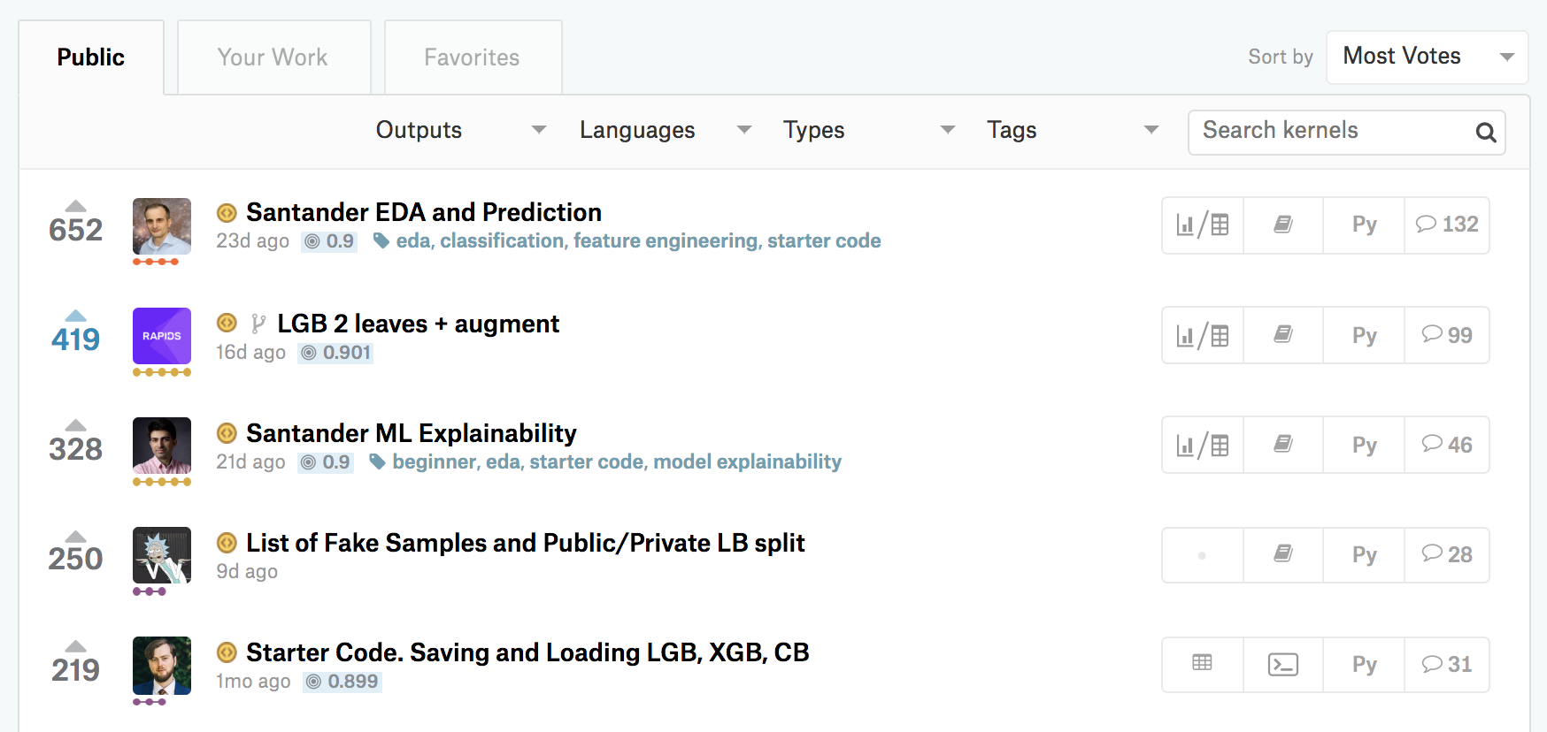Upvote the Santander ML Explainability kernel
Image resolution: width=1547 pixels, height=732 pixels.
click(76, 426)
